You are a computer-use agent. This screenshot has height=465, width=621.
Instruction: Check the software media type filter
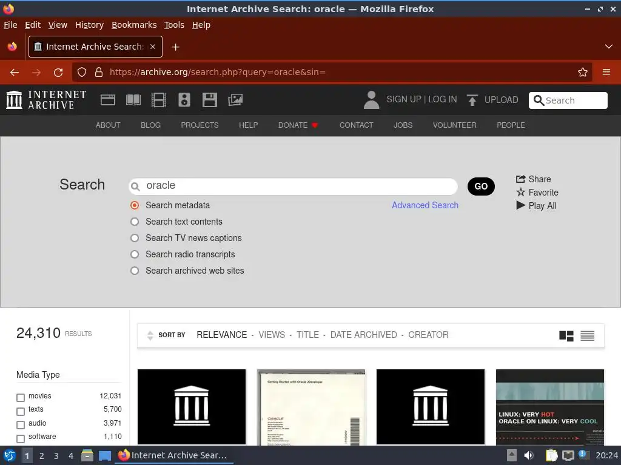[21, 438]
